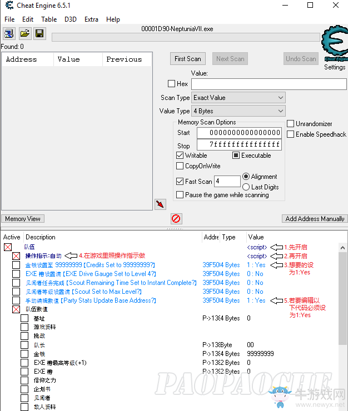Click the Stop address field

pyautogui.click(x=240, y=145)
